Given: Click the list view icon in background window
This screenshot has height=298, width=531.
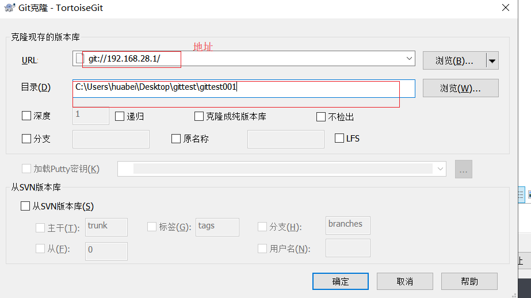Looking at the screenshot, I should tap(521, 194).
